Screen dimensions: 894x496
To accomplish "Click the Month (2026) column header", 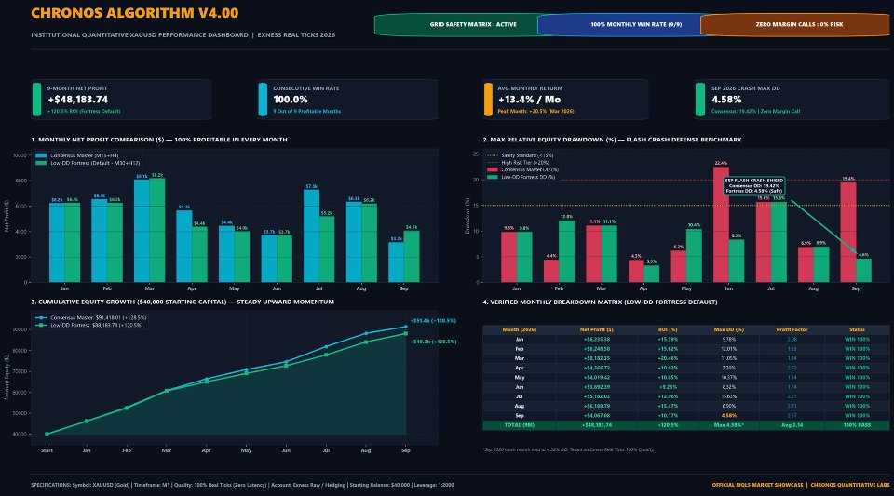I will pyautogui.click(x=520, y=329).
